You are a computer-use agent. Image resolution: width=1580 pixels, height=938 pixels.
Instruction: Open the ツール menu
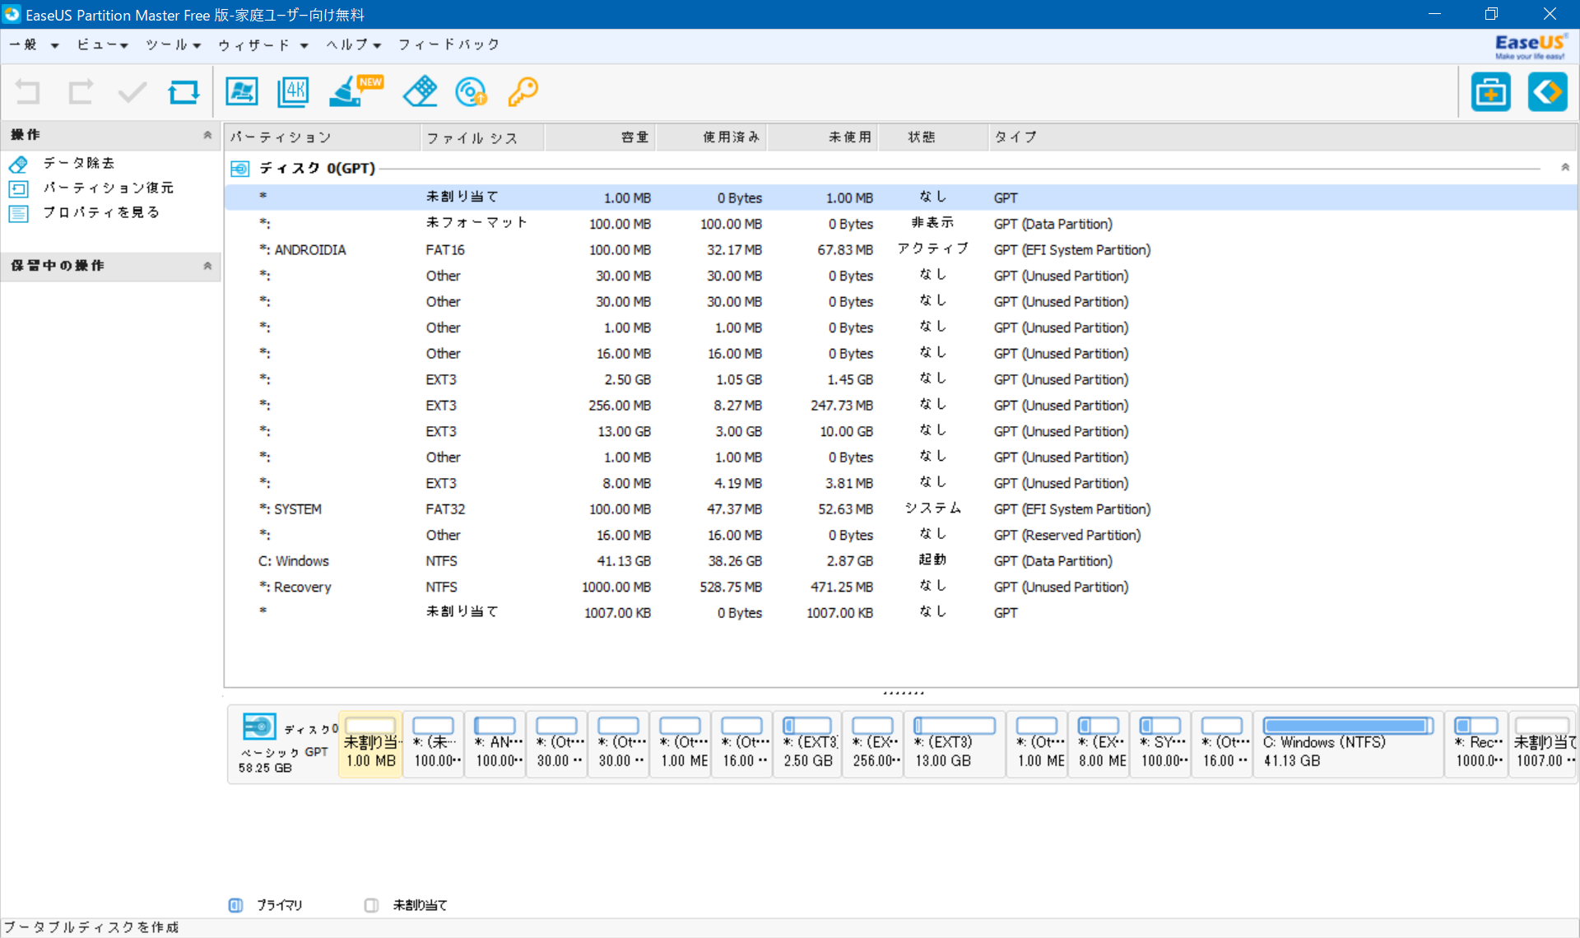[173, 44]
